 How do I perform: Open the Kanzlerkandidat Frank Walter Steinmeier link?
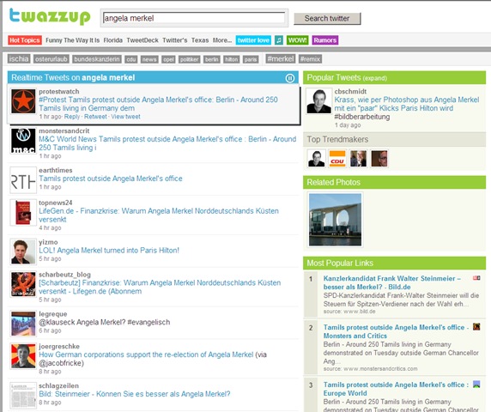(x=391, y=282)
